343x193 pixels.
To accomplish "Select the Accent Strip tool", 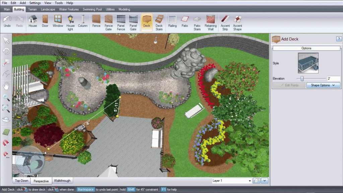I will [225, 22].
